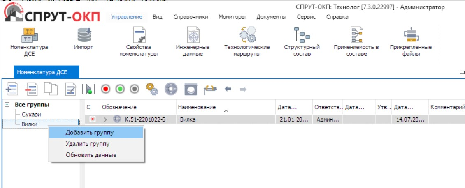
Task: Click the edit record toolbar icon
Action: click(70, 89)
